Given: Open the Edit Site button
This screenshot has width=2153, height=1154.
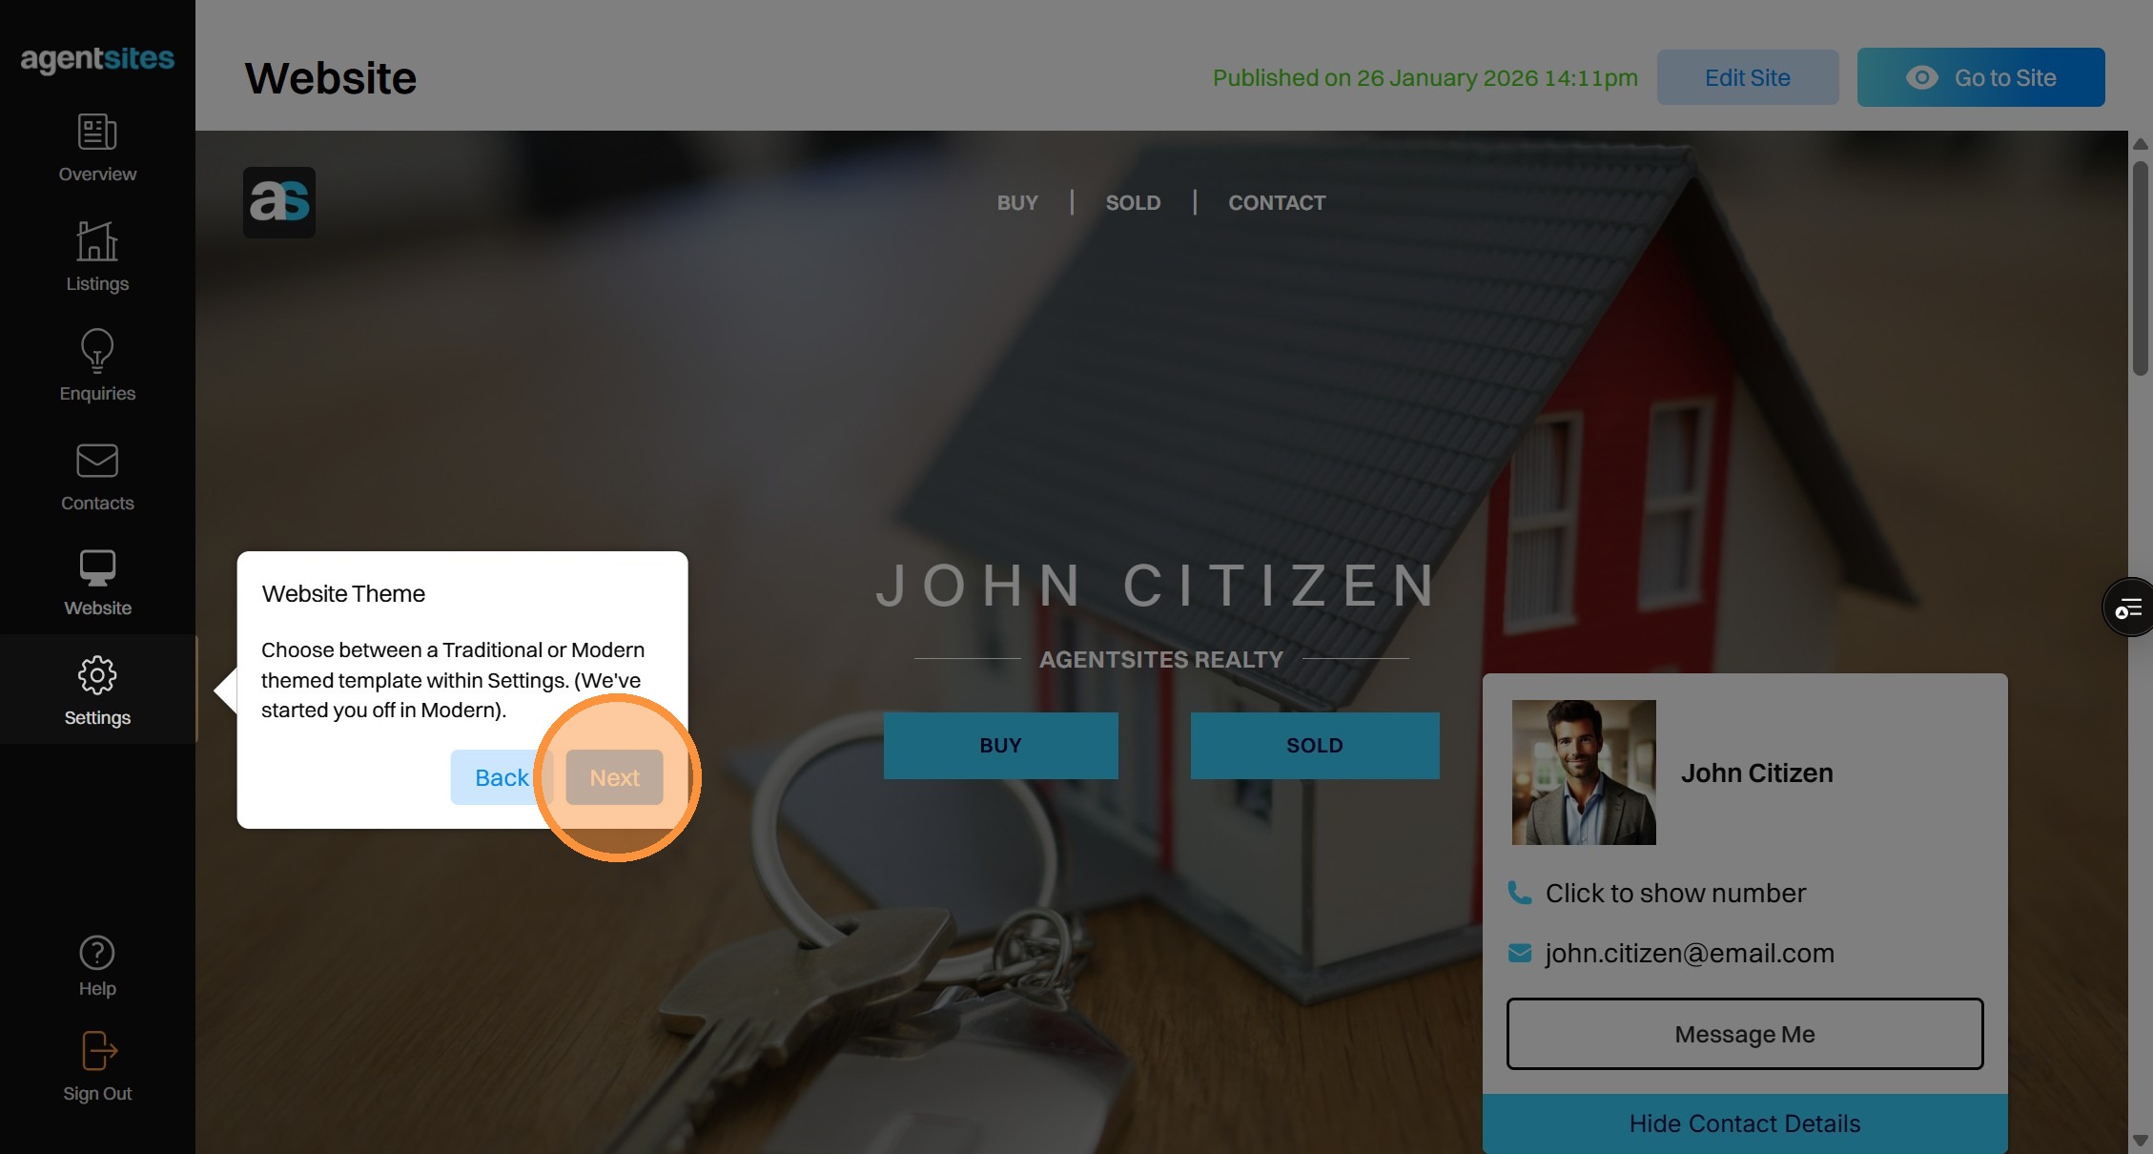Looking at the screenshot, I should pos(1748,77).
